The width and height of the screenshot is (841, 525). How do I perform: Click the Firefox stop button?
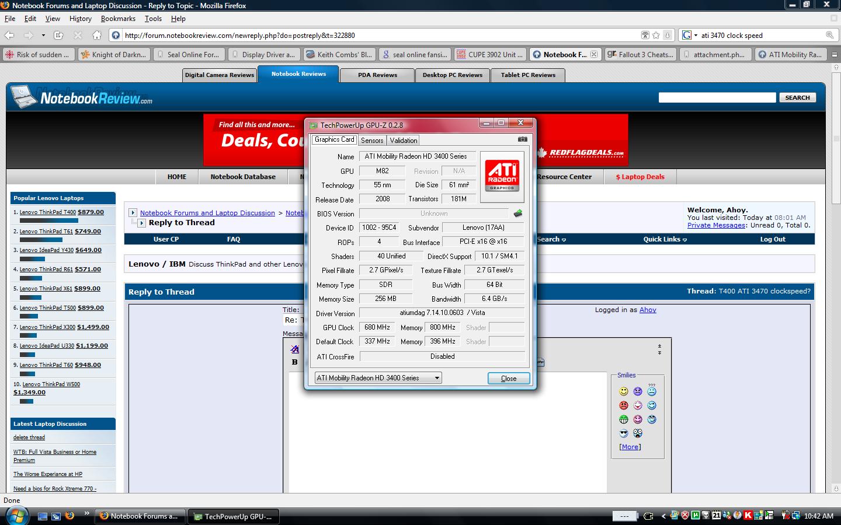coord(78,35)
